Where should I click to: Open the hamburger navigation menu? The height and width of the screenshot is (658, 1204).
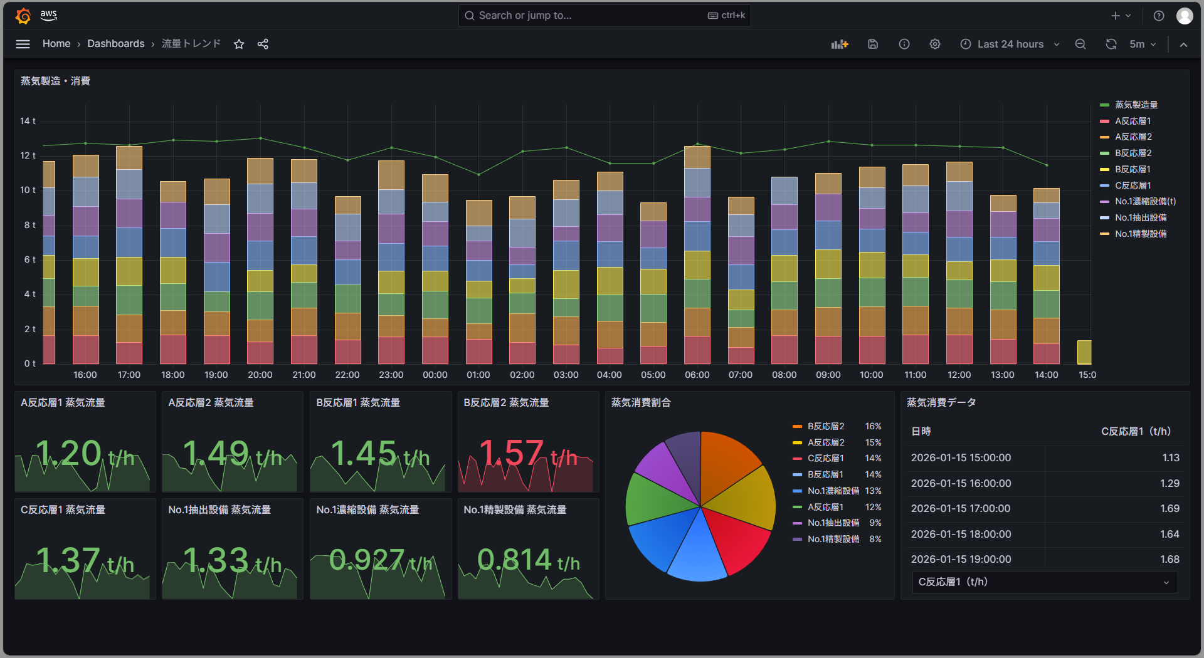(23, 44)
